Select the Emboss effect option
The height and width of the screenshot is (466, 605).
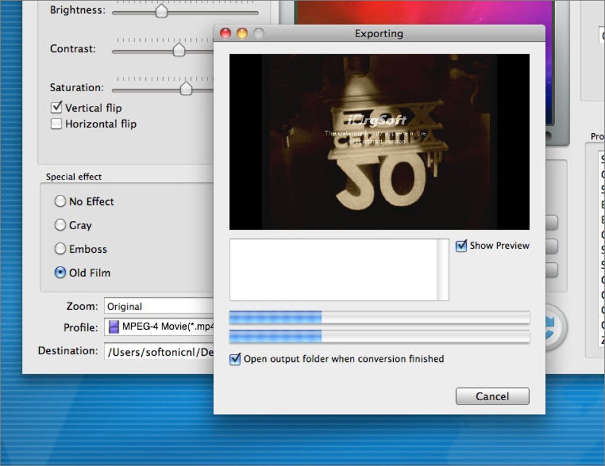coord(60,249)
